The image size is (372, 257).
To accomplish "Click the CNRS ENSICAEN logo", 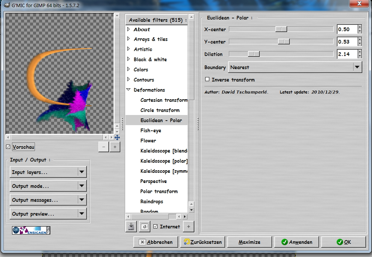I will point(31,230).
